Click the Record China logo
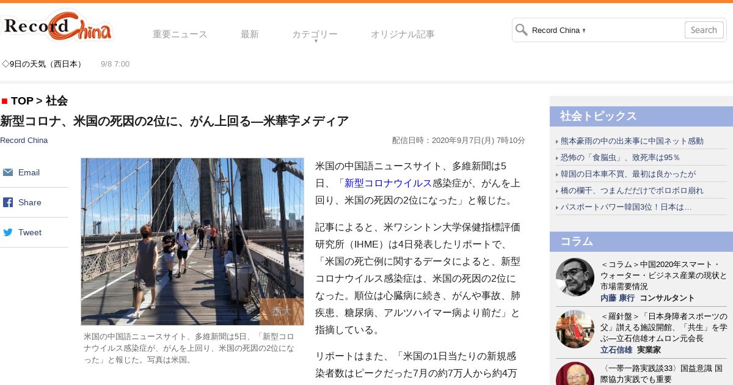Viewport: 733px width, 385px height. [57, 26]
